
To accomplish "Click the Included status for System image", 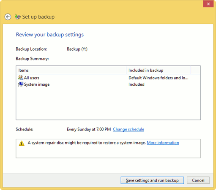I will [x=137, y=84].
